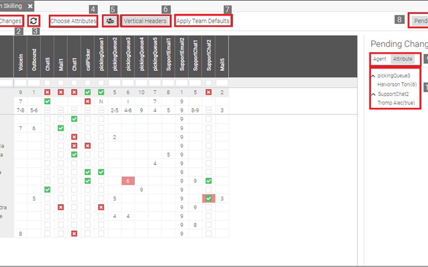Select the pink highlighted 6 cell in pickingQueue3
Screen dimensions: 428x267
(128, 181)
